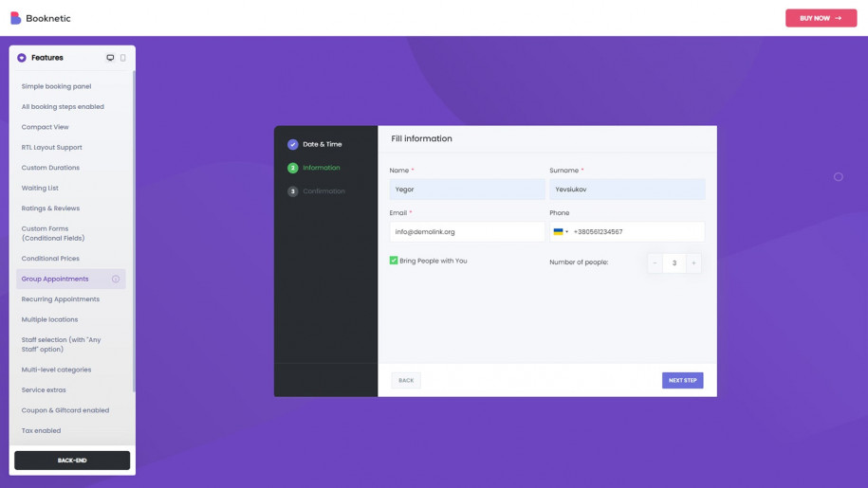Click the Booknetic logo icon

tap(15, 18)
